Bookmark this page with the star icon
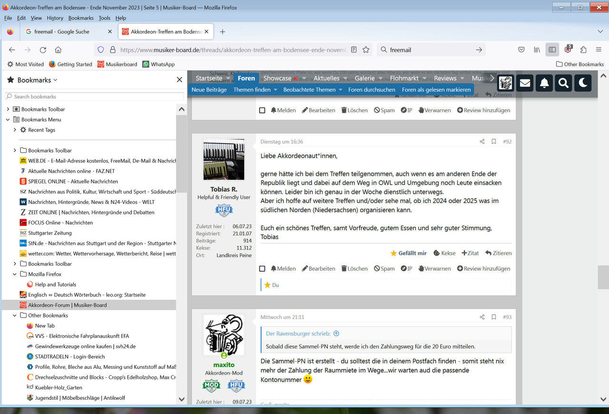This screenshot has height=414, width=609. pyautogui.click(x=366, y=49)
